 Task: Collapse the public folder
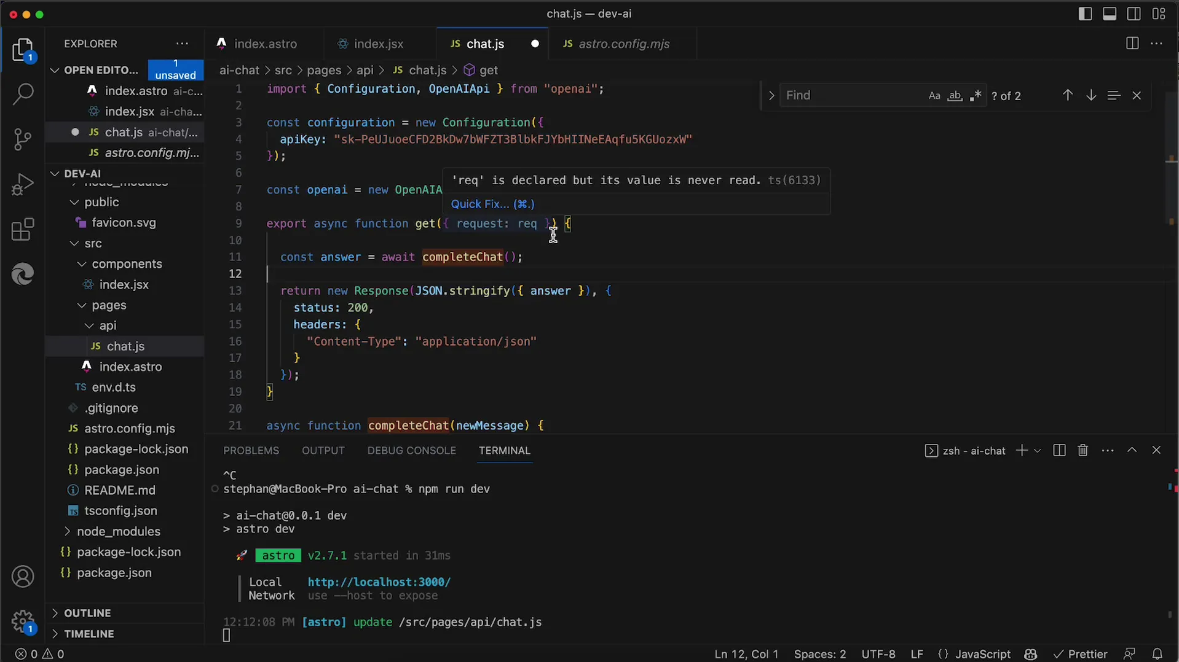74,202
